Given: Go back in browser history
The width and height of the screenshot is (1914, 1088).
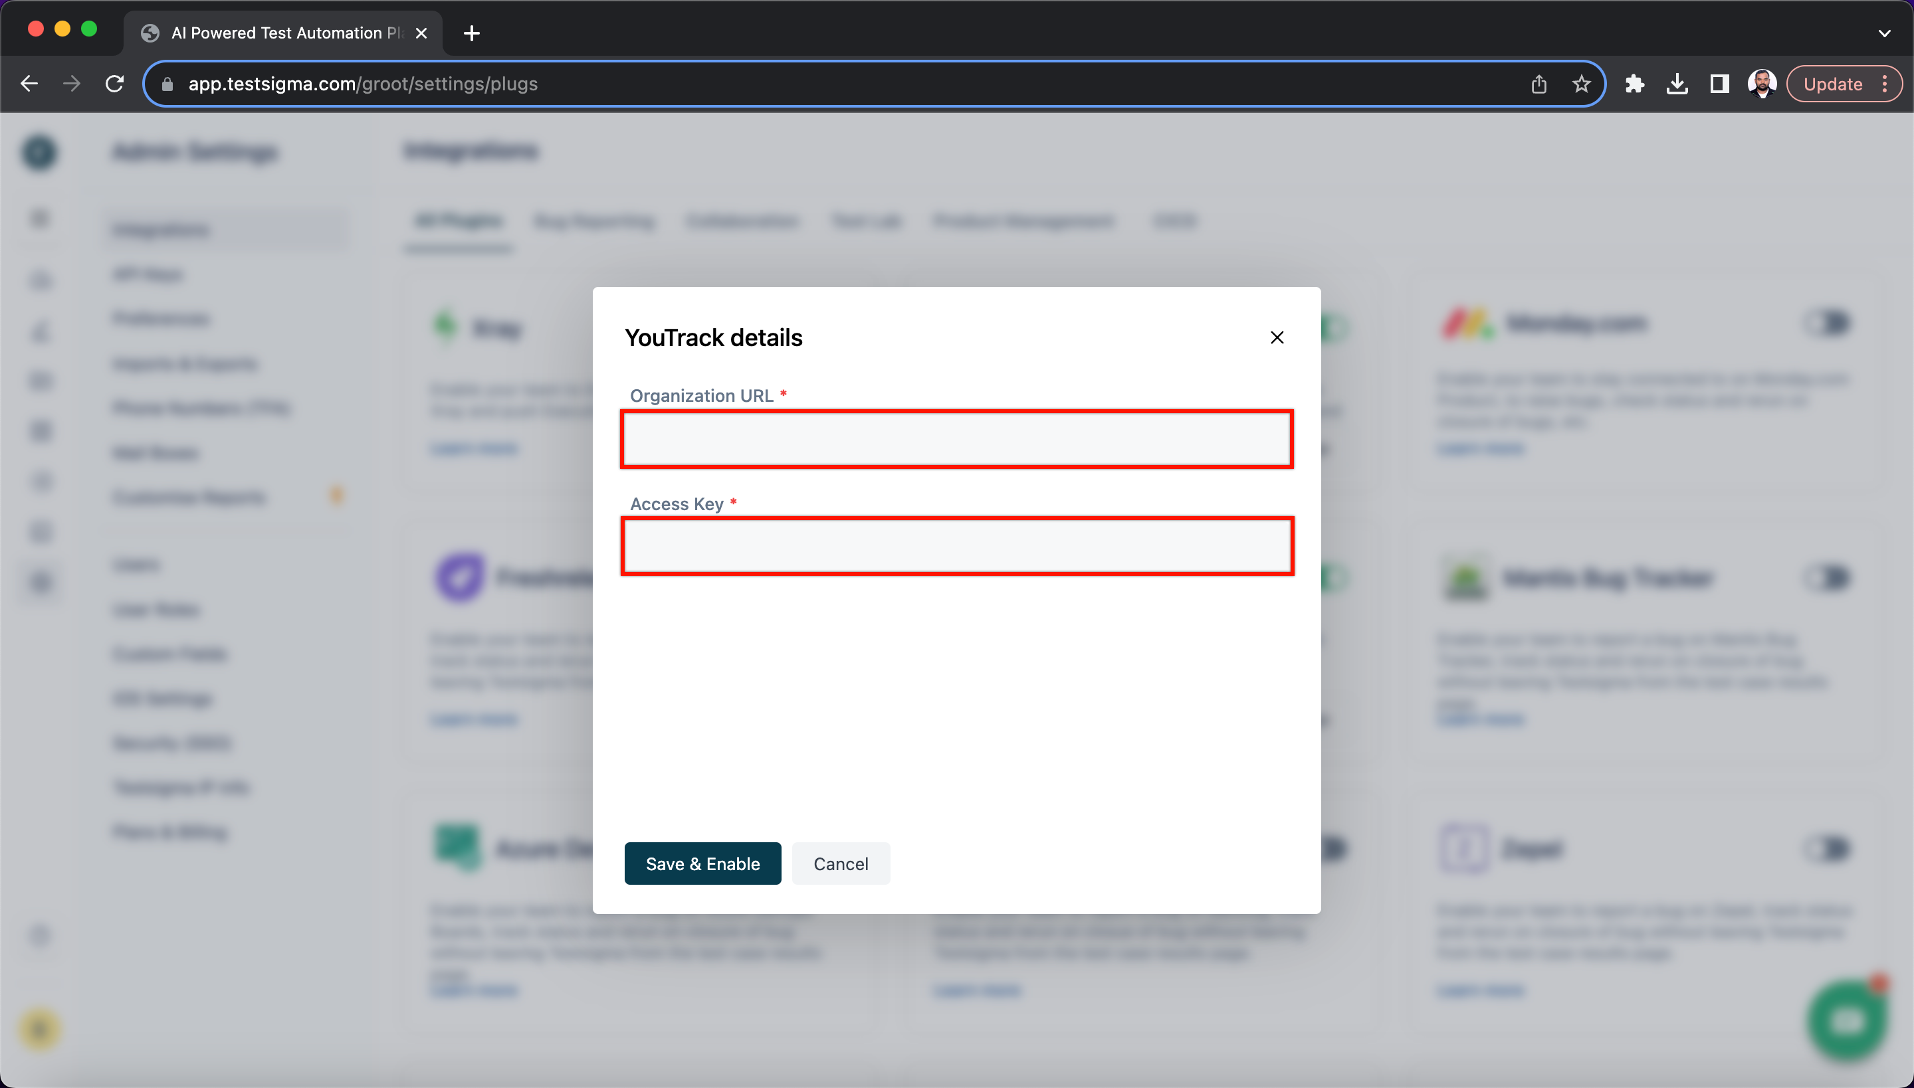Looking at the screenshot, I should pos(29,84).
